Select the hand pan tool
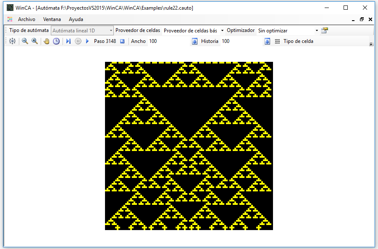This screenshot has width=378, height=249. click(x=46, y=41)
